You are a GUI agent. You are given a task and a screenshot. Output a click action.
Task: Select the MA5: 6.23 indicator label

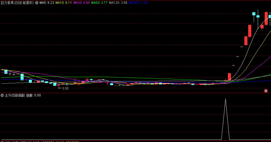point(47,3)
